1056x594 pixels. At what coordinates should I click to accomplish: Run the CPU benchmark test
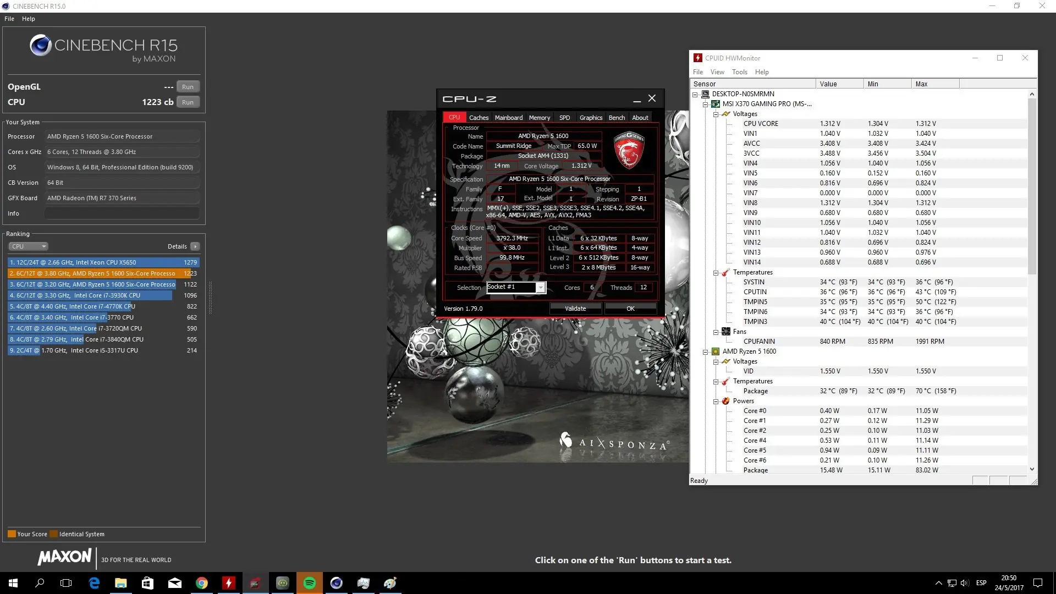188,102
